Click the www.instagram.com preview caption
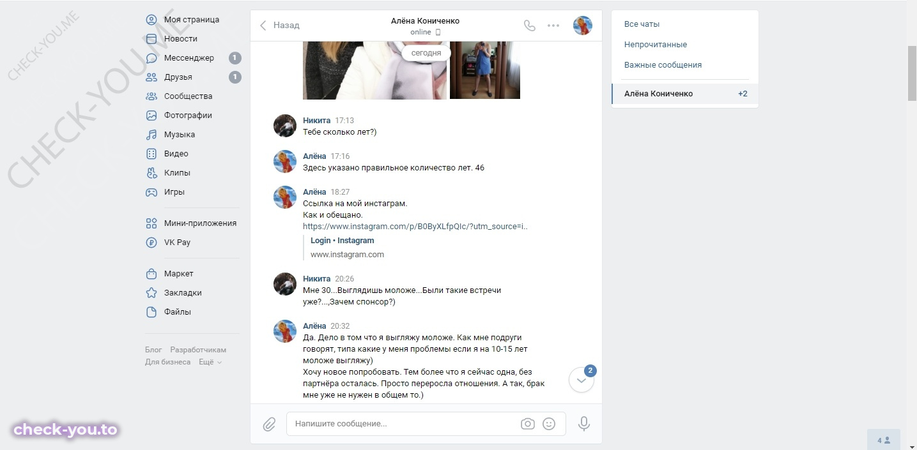 (347, 255)
